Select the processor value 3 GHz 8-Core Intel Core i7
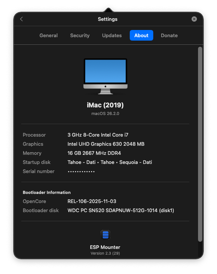Screen dimensions: 217x274 coord(98,135)
